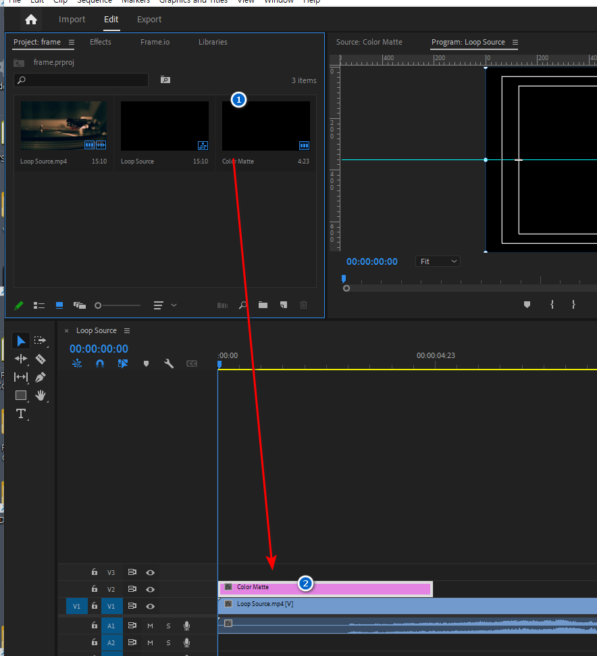Toggle snap in timeline

pyautogui.click(x=100, y=363)
